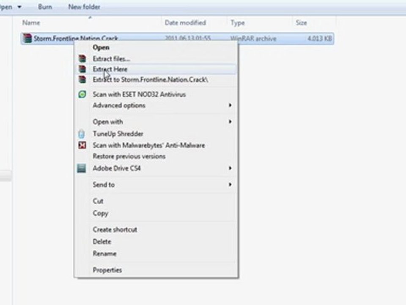406x305 pixels.
Task: Sort by the Type column header
Action: (x=238, y=23)
